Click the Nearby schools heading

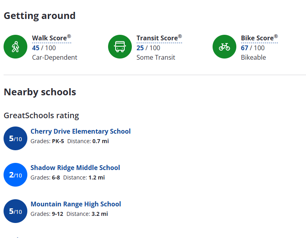click(x=40, y=92)
